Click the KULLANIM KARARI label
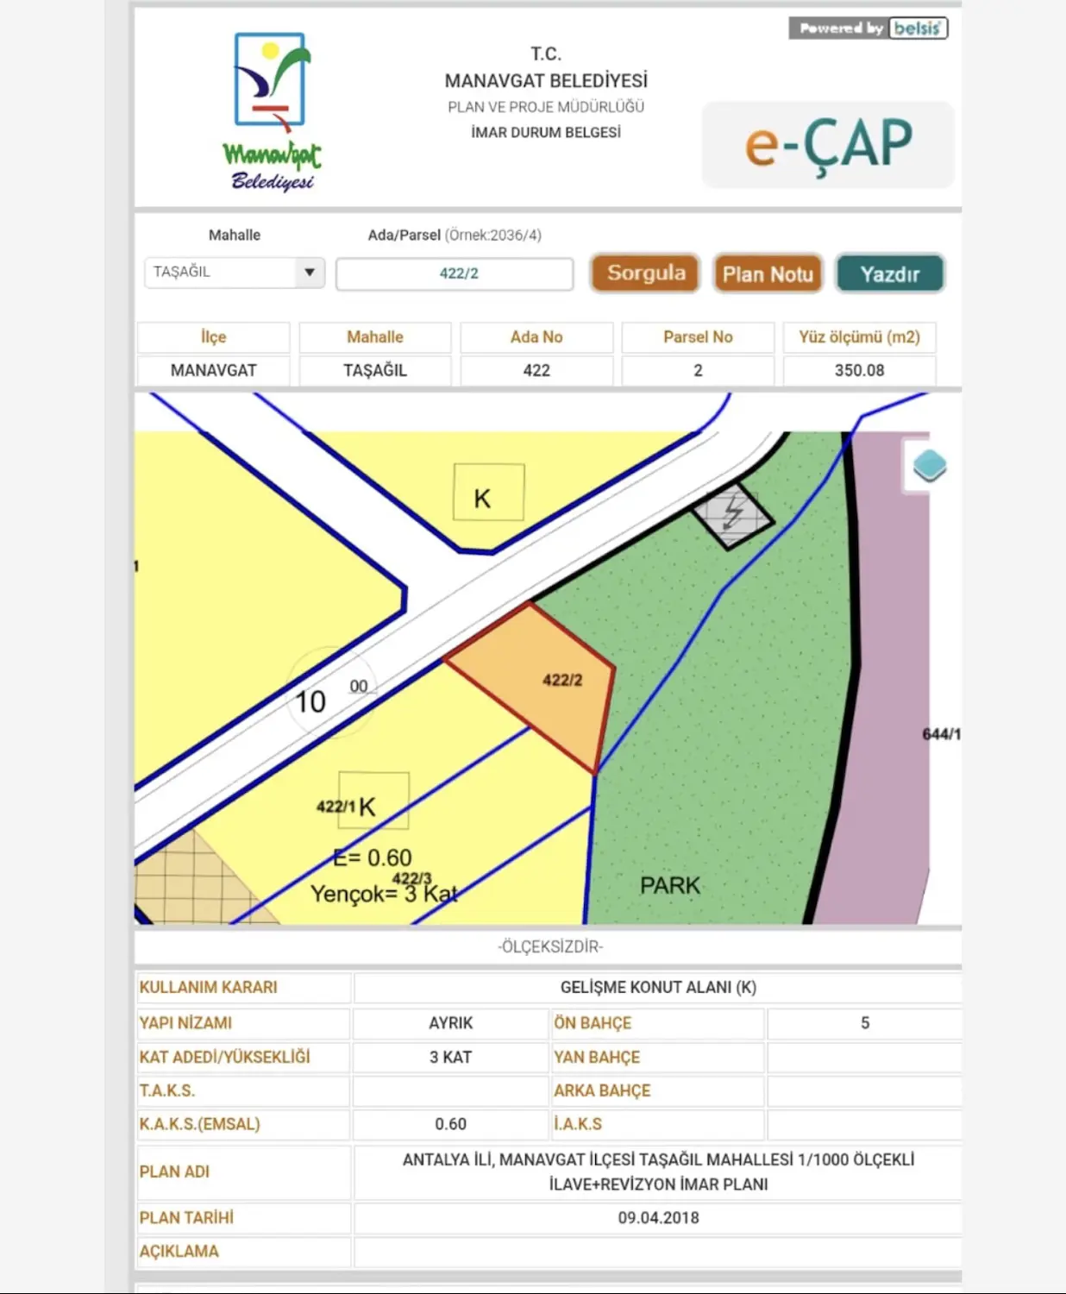This screenshot has height=1294, width=1066. coord(209,987)
